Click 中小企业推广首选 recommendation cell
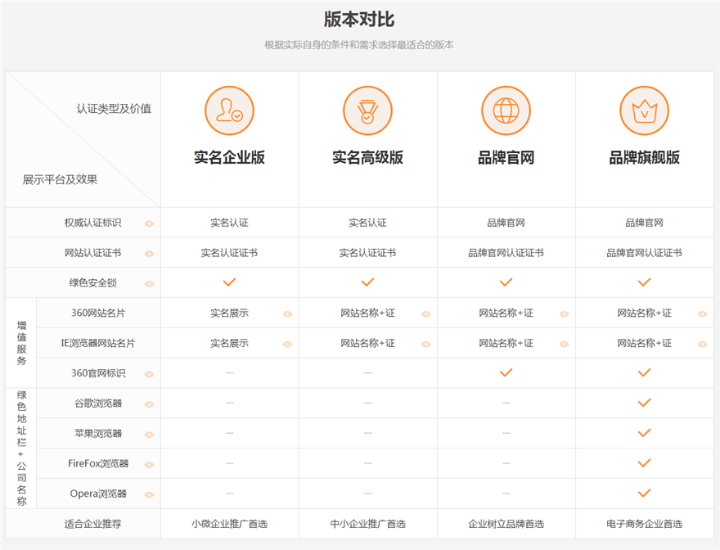This screenshot has width=720, height=550. tap(368, 524)
